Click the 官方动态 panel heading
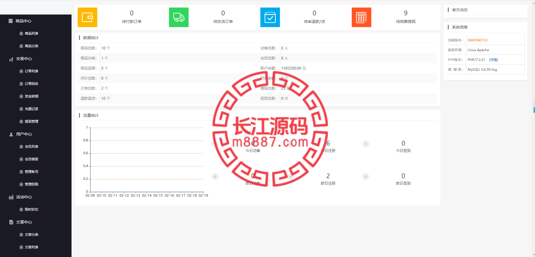 tap(460, 10)
